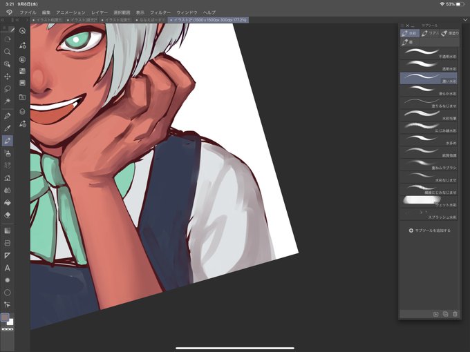Select the Pen tool
The image size is (470, 352).
[x=8, y=116]
